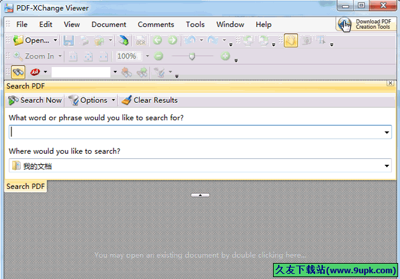The height and width of the screenshot is (279, 400).
Task: Click the Save floppy disk icon
Action: (68, 41)
